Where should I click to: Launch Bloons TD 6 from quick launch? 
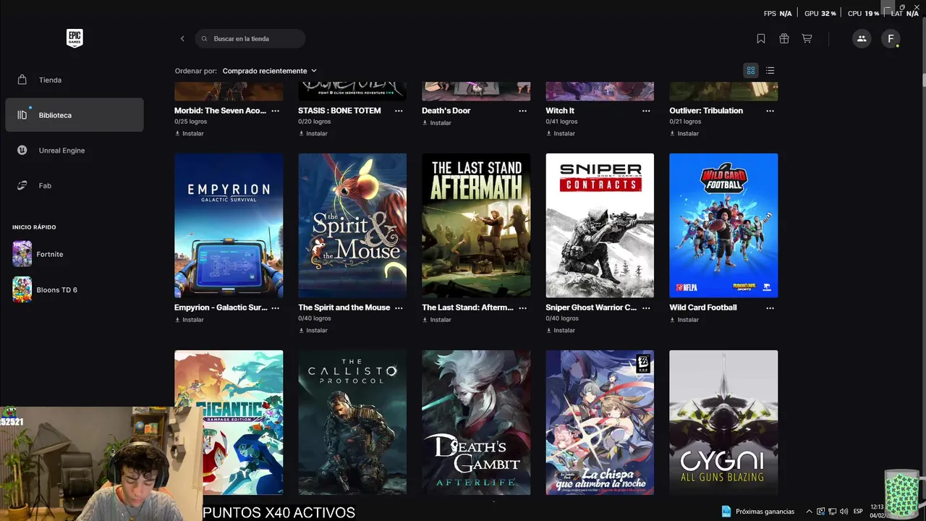[57, 289]
